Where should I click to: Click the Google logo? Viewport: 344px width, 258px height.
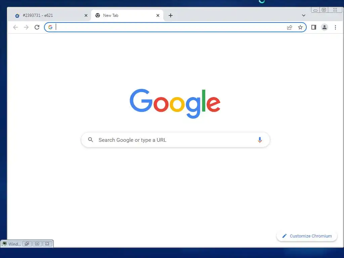point(175,103)
